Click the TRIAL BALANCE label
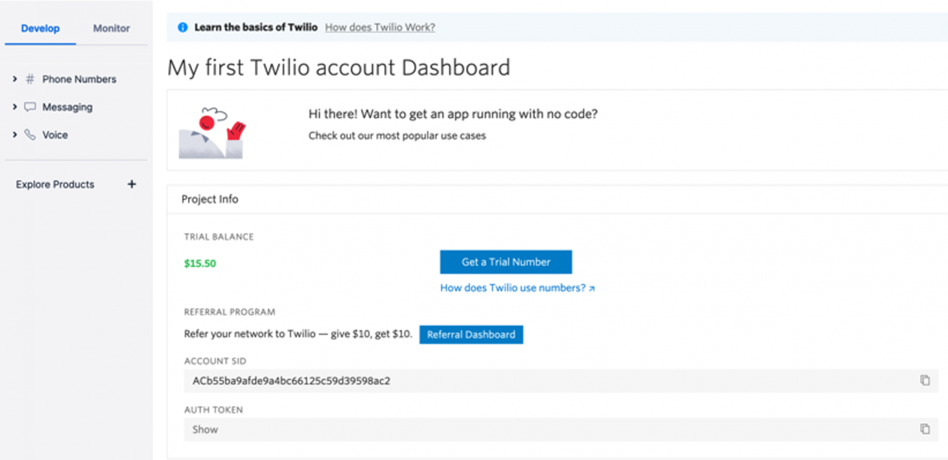 coord(219,237)
